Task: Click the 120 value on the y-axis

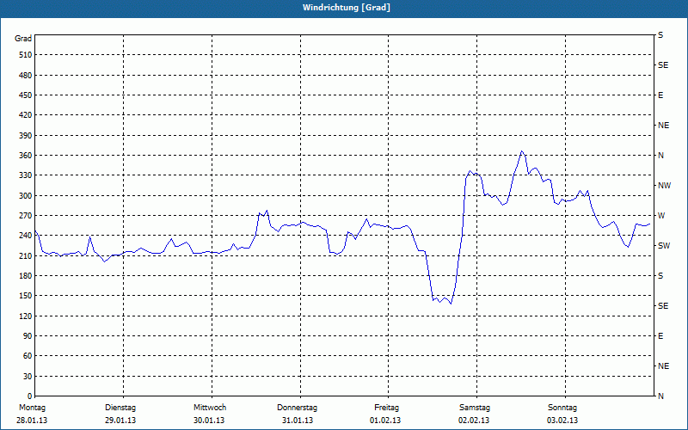Action: coord(26,316)
